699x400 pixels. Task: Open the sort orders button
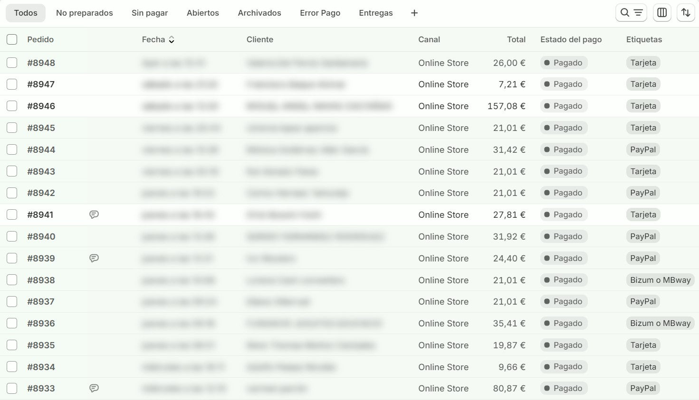click(x=686, y=13)
